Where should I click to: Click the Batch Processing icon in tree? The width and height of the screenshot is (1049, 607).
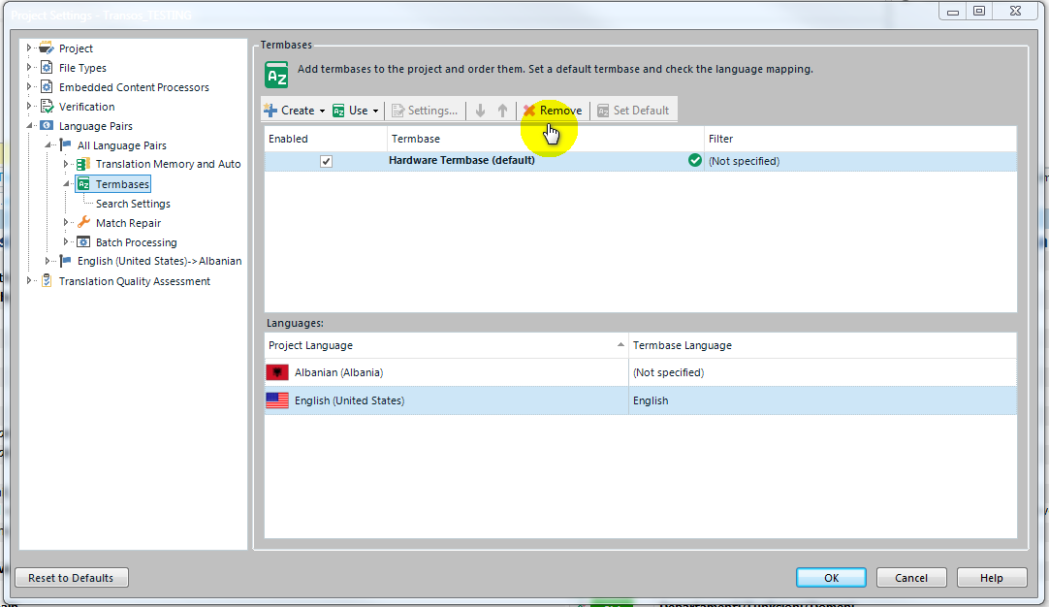pyautogui.click(x=83, y=242)
